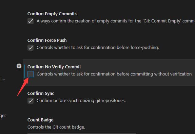195x134 pixels.
Task: Enable the Confirm No Verify Commit checkbox
Action: point(31,74)
